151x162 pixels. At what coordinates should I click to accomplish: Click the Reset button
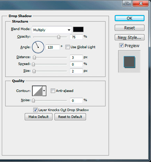coord(129,28)
